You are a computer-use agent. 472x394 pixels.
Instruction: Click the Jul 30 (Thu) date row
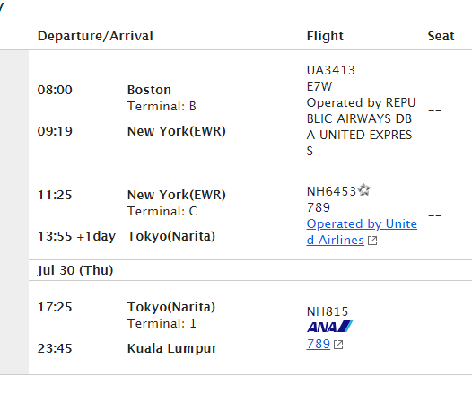(250, 270)
